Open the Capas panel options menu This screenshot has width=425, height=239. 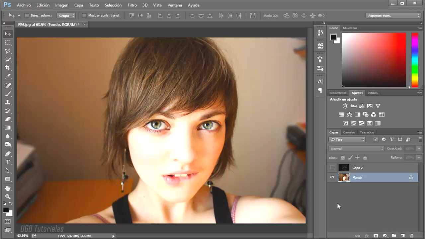click(x=420, y=132)
